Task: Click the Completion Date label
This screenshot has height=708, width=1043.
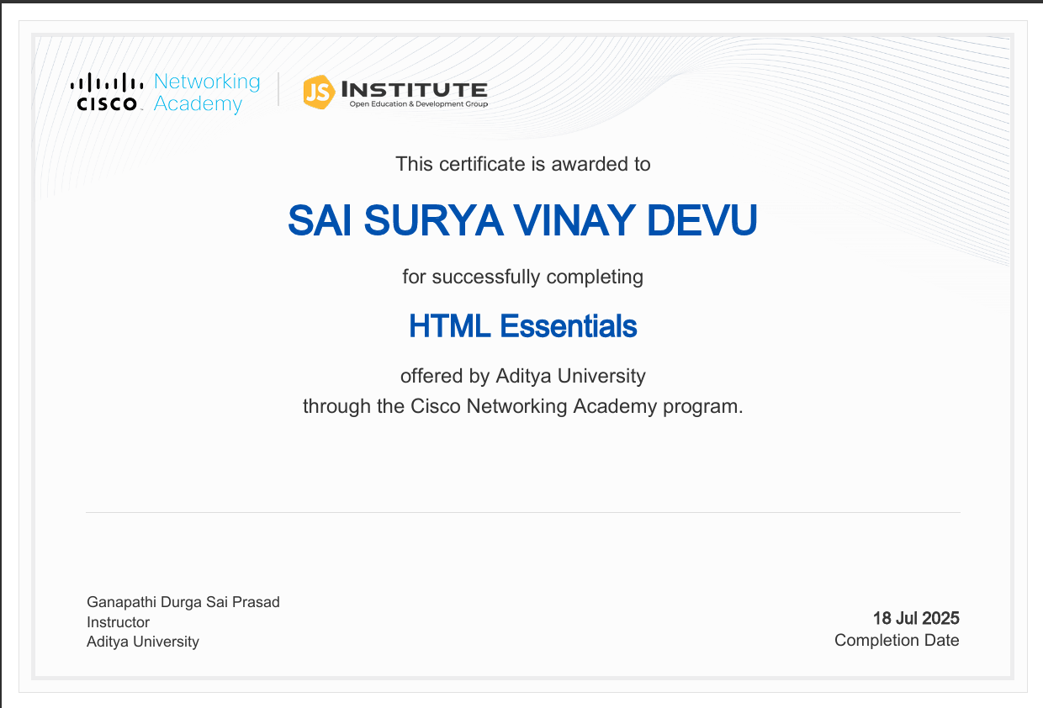Action: coord(897,640)
